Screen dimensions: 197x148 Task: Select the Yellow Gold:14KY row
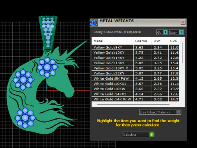[x=135, y=58]
